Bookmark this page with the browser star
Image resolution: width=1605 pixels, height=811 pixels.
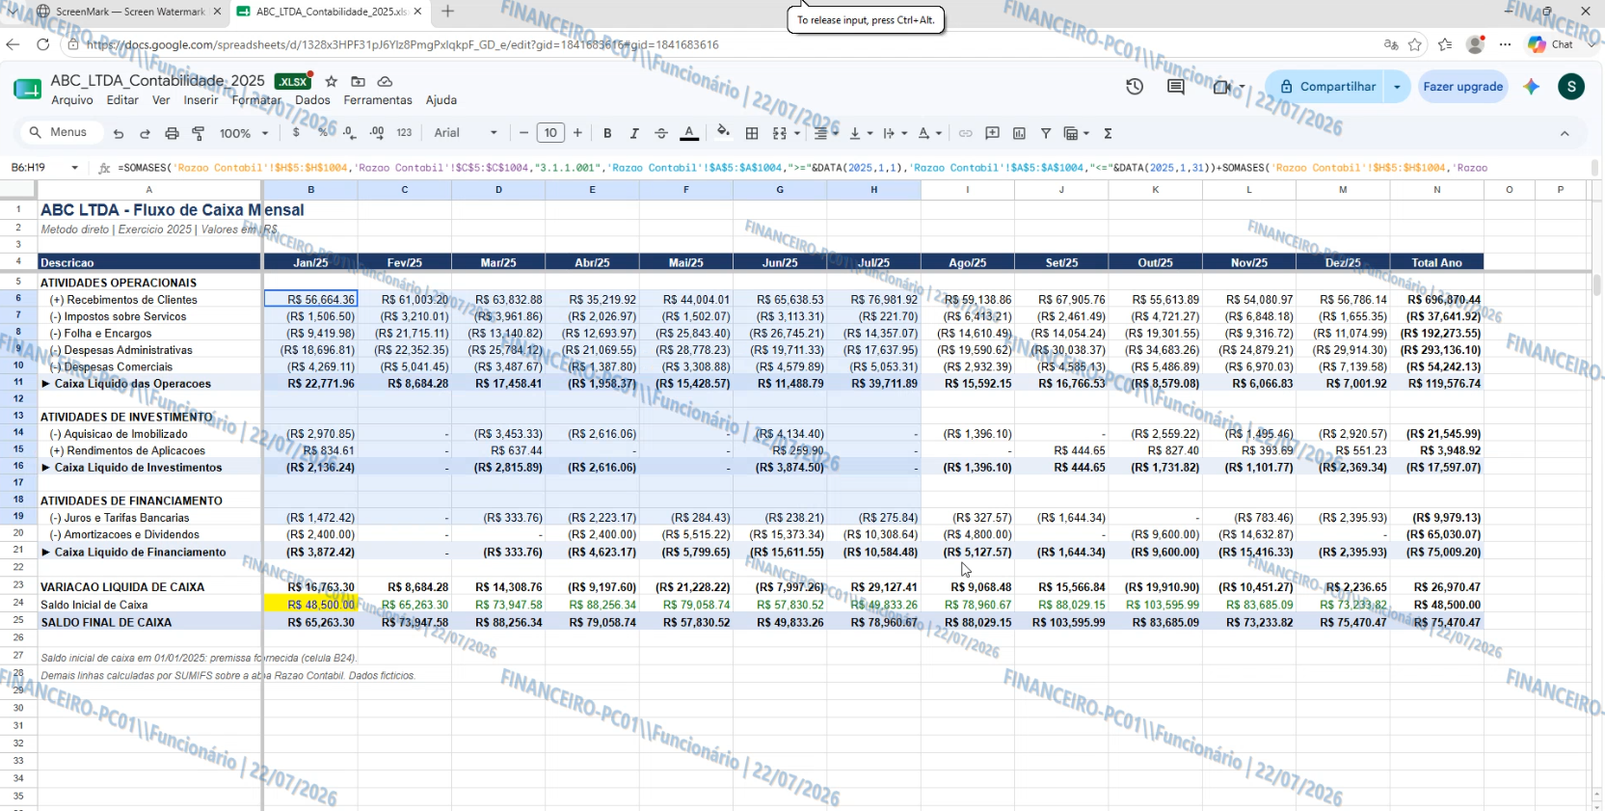(1415, 44)
